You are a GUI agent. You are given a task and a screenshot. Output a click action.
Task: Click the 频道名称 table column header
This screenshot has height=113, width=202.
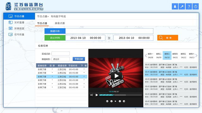pyautogui.click(x=62, y=66)
